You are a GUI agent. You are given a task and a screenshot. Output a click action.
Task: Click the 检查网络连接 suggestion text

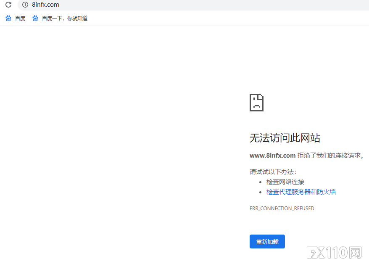tap(285, 182)
